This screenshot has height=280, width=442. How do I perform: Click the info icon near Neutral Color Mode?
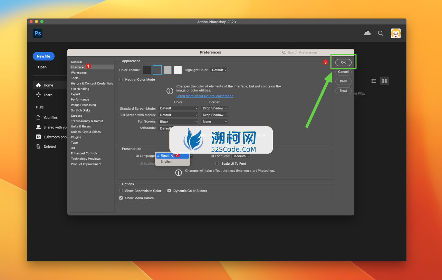point(170,91)
